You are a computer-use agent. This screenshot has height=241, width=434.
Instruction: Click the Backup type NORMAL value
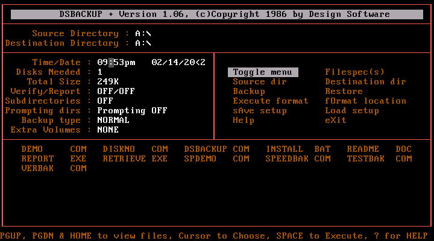point(113,120)
